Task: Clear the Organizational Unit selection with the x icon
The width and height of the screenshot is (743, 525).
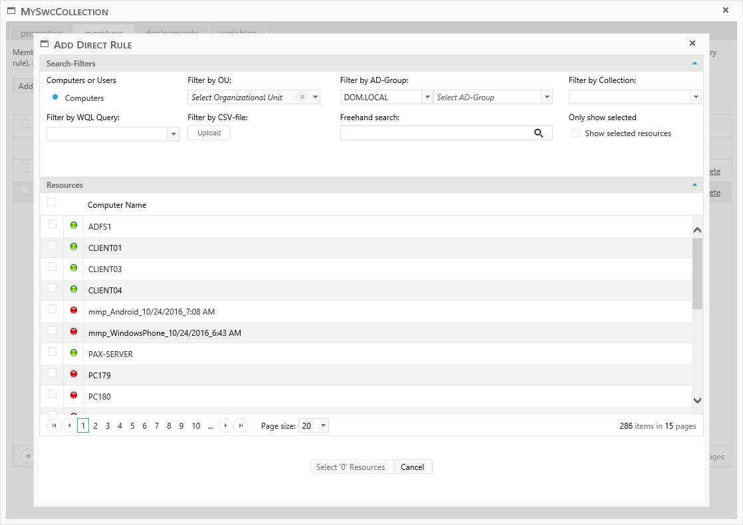Action: 302,97
